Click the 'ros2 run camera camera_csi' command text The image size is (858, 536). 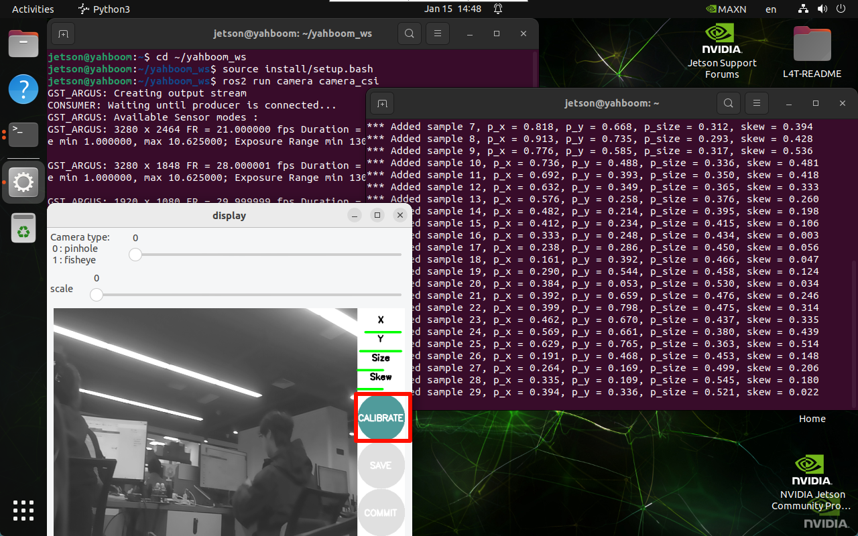[x=301, y=81]
